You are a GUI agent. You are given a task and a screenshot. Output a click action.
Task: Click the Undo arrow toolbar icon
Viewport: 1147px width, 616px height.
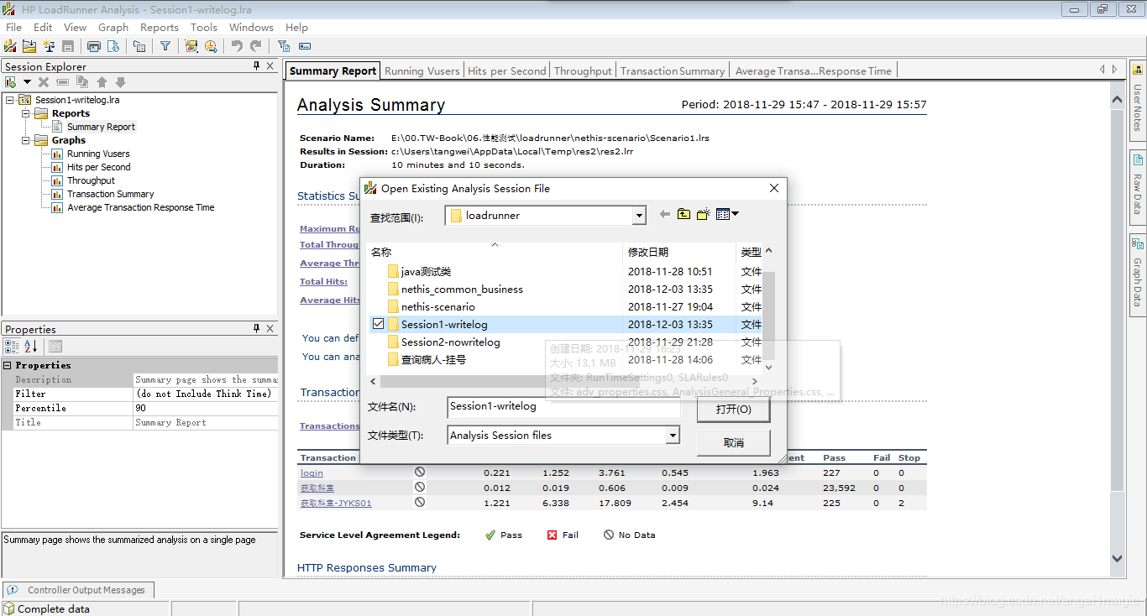coord(237,46)
